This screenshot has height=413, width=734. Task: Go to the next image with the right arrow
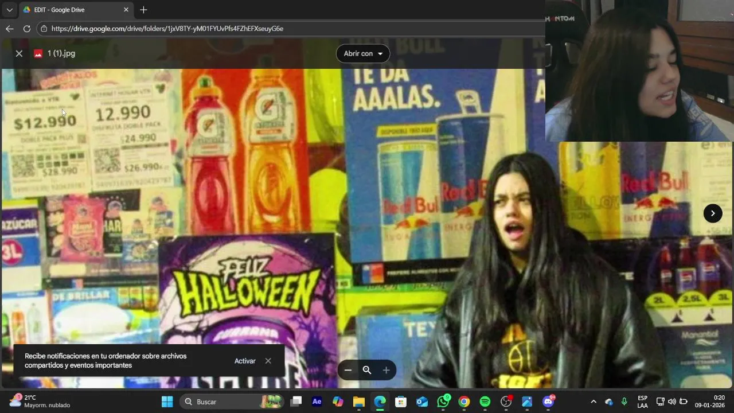[713, 213]
